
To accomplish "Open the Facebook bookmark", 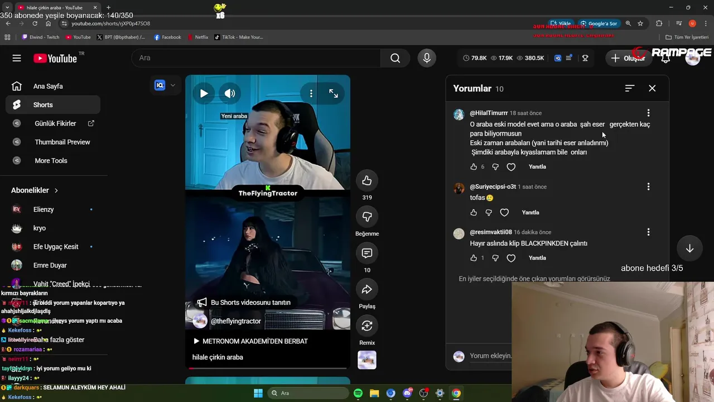I will point(167,37).
